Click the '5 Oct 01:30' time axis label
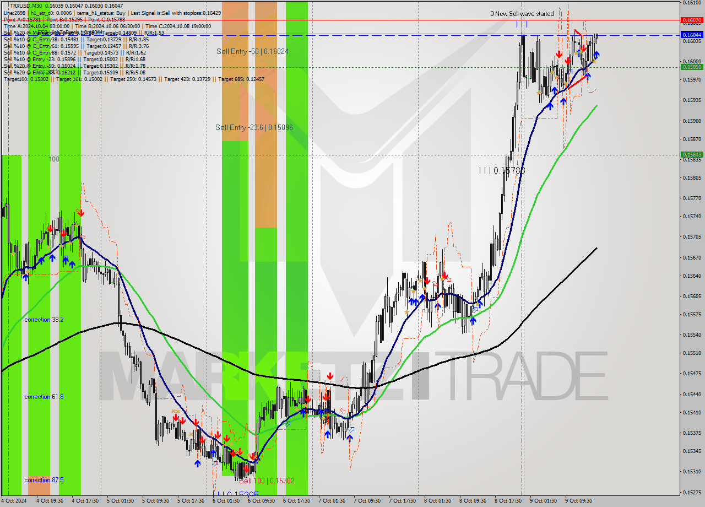The height and width of the screenshot is (507, 705). pos(120,501)
